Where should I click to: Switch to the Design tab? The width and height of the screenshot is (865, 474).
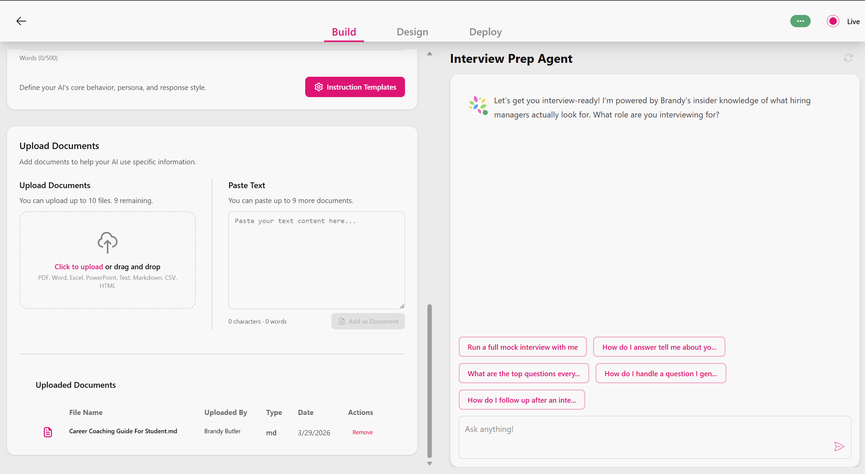(x=412, y=32)
